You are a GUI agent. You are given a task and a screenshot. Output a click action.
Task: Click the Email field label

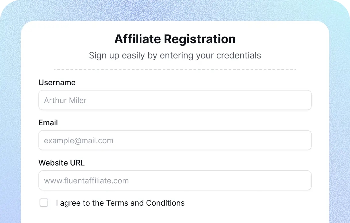(x=48, y=123)
